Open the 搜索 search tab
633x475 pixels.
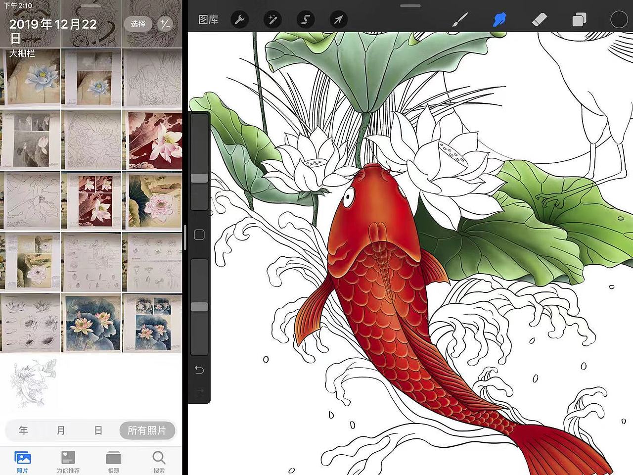159,462
